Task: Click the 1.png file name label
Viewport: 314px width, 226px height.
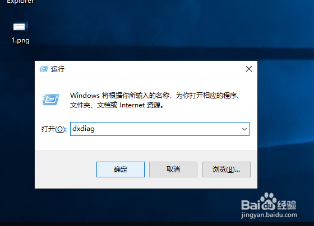Action: point(20,40)
